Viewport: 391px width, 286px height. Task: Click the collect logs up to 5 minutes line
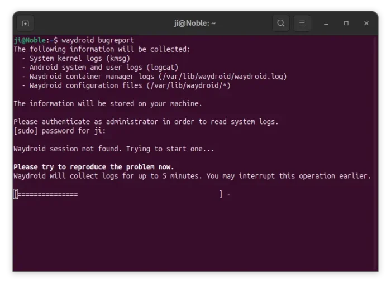[x=192, y=176]
